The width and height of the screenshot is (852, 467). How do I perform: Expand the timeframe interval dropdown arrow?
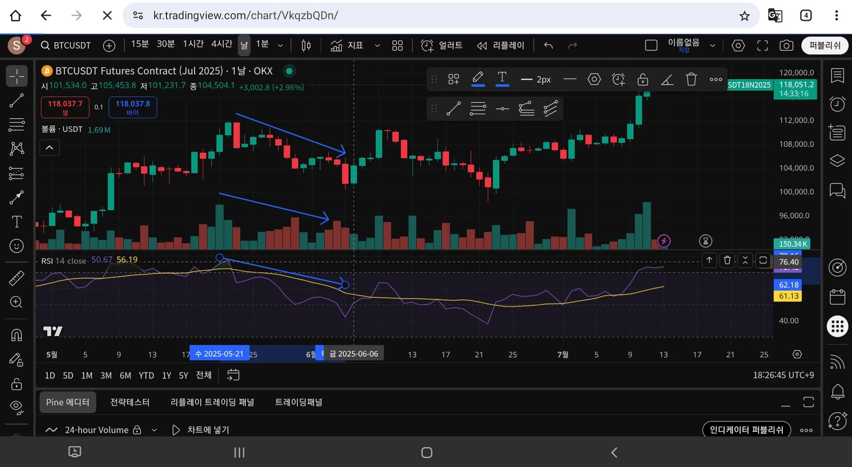[x=280, y=46]
